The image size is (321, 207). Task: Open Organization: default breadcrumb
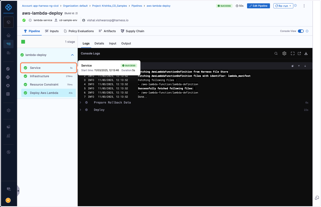pos(75,6)
